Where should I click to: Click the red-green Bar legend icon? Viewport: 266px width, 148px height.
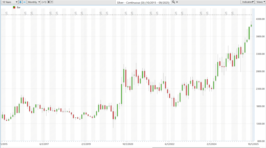coord(14,8)
